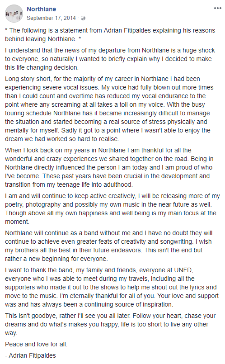Open the September 17, 2014 timestamp link

(51, 18)
